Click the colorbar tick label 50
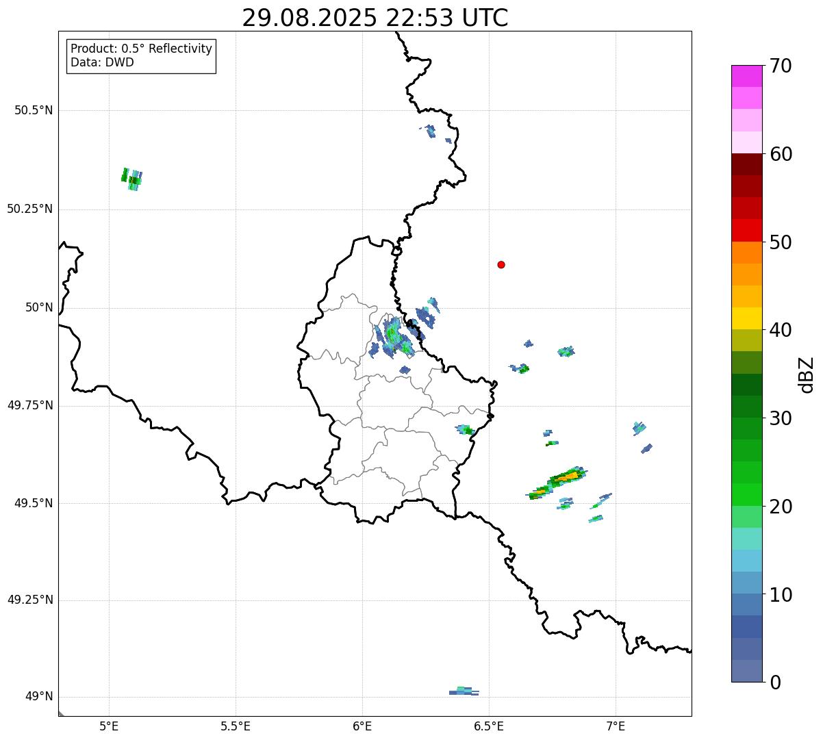This screenshot has height=740, width=823. [x=781, y=242]
